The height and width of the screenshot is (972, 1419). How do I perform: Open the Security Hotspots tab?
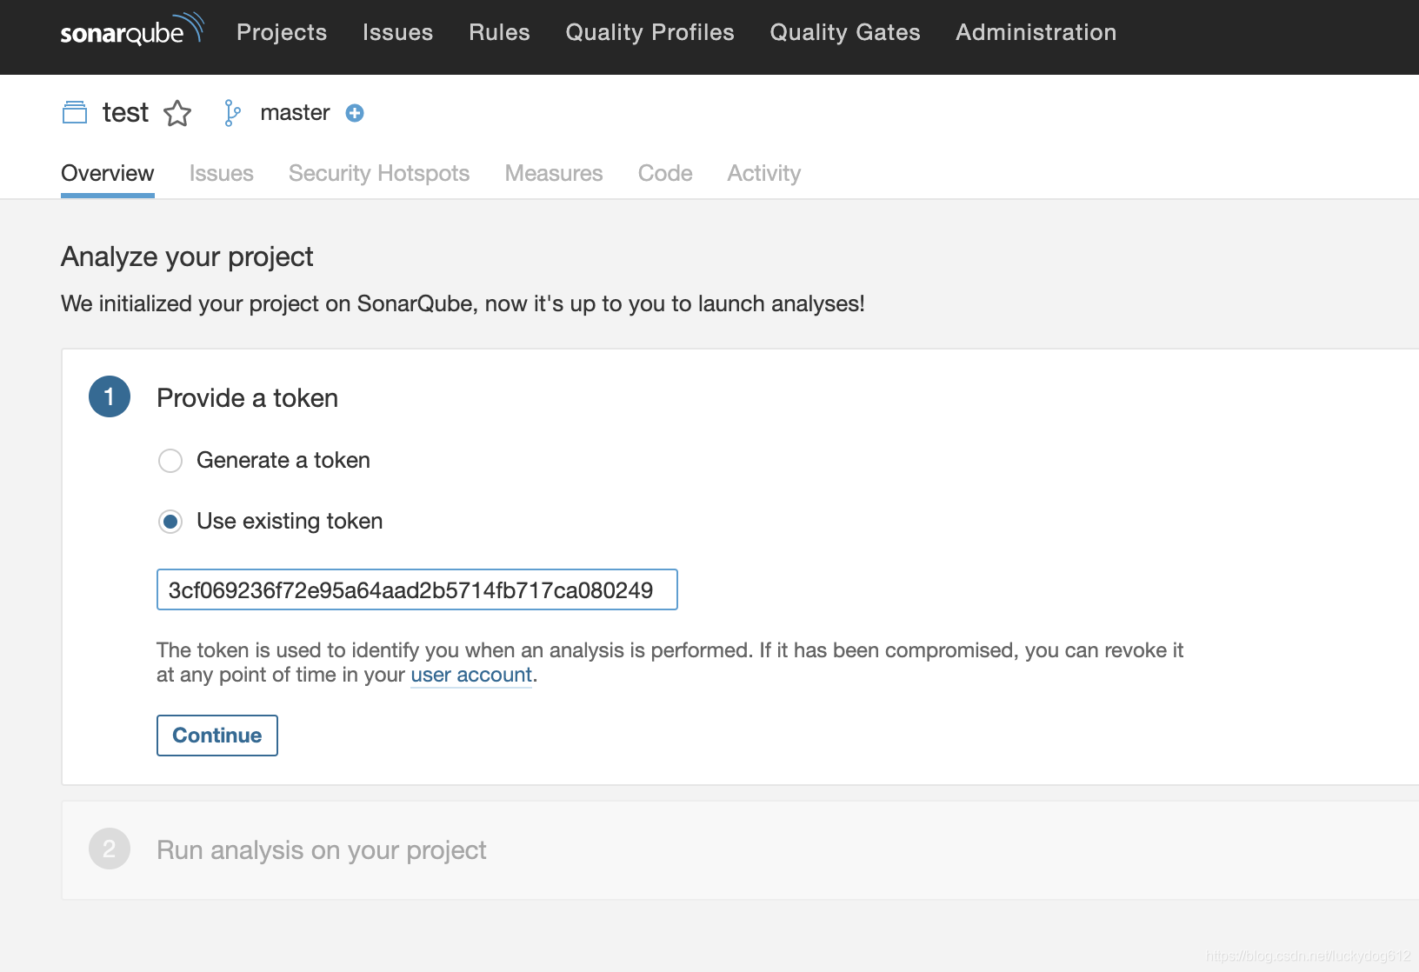click(379, 173)
